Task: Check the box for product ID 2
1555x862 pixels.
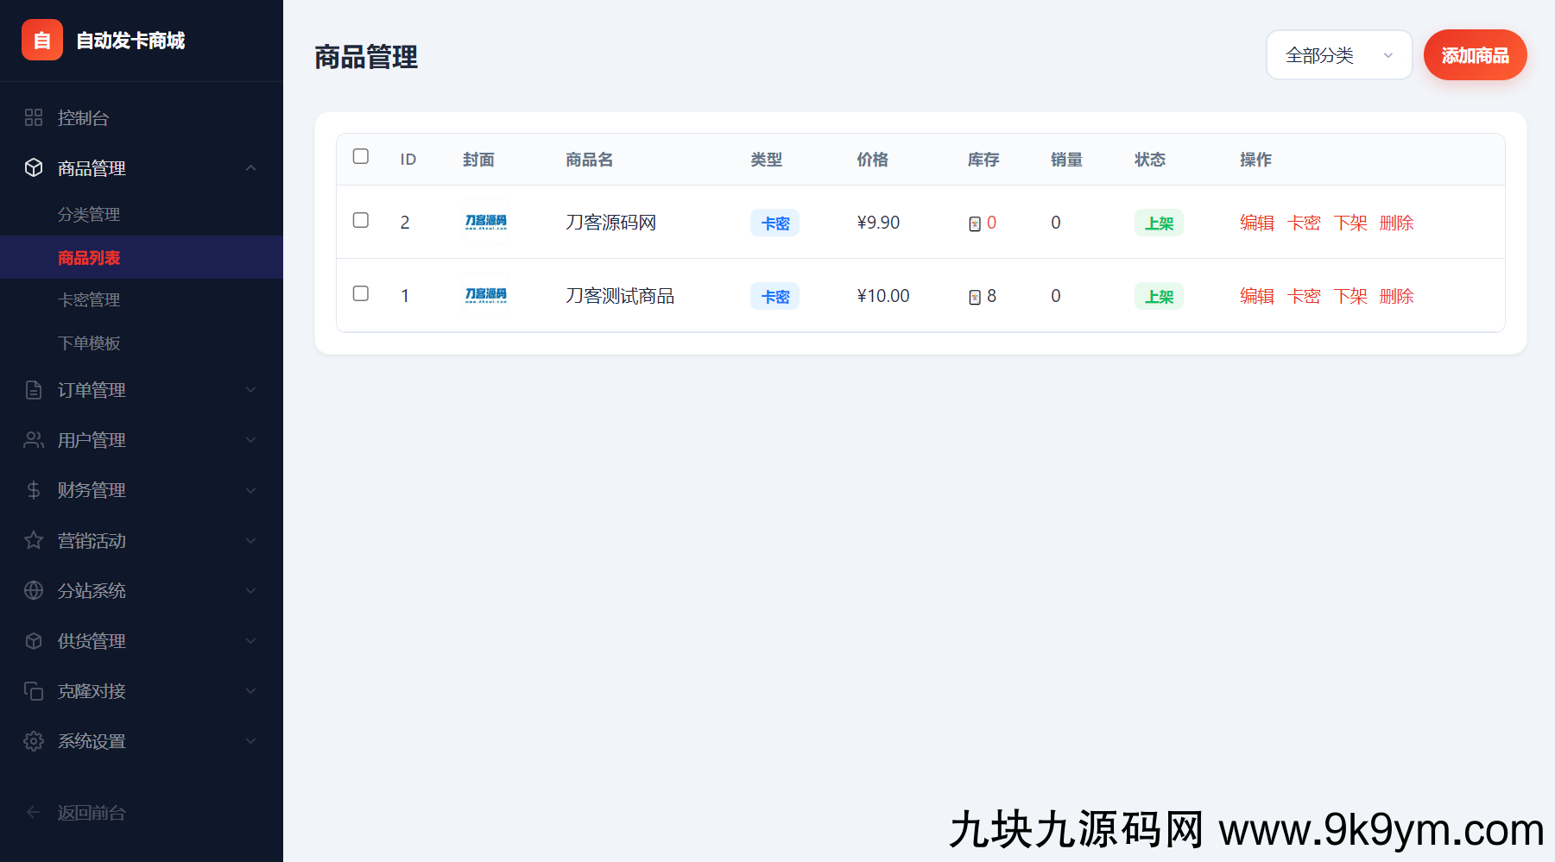Action: (361, 220)
